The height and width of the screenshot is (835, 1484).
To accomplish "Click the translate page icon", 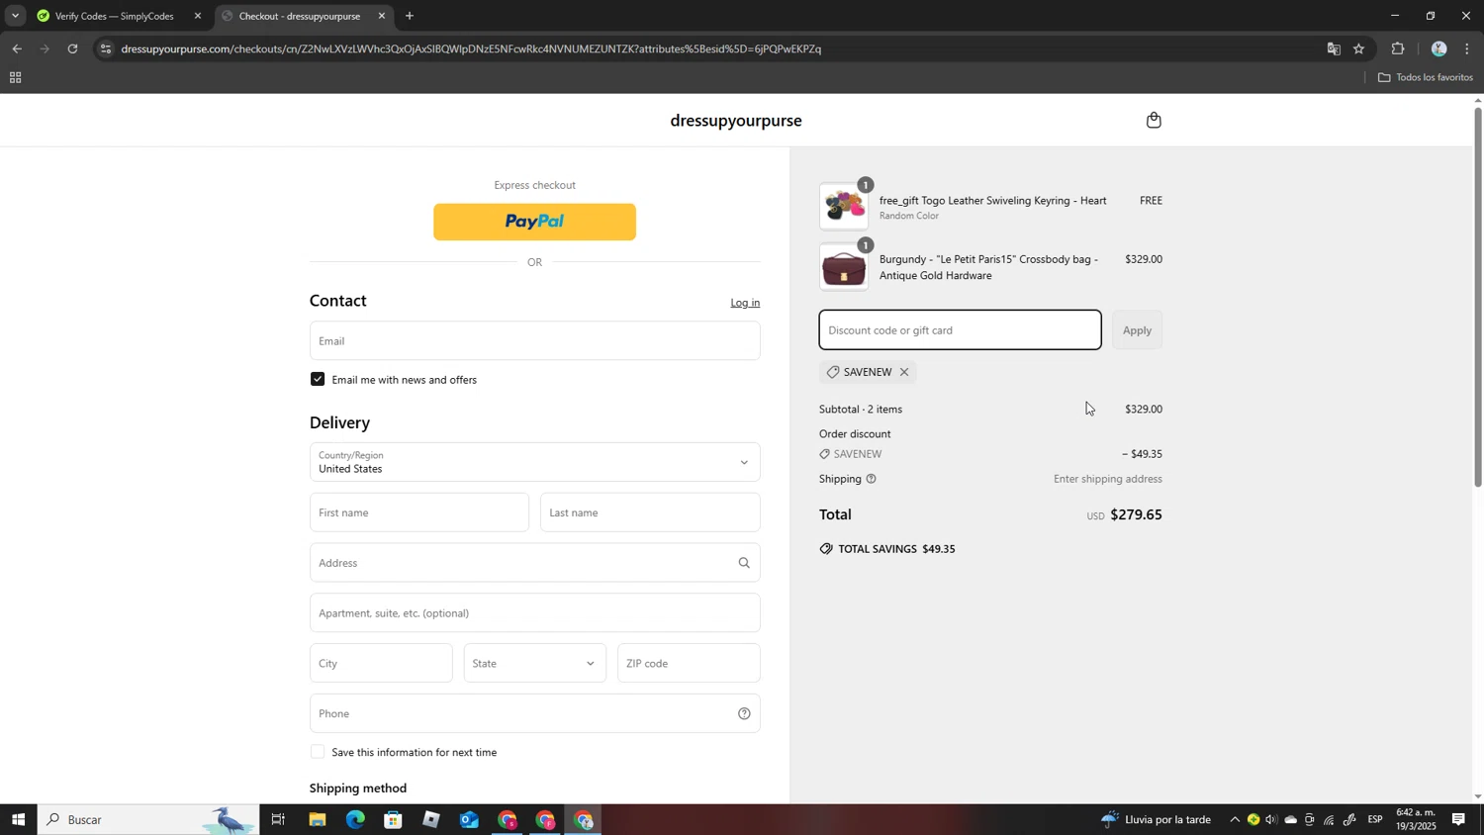I will coord(1334,48).
